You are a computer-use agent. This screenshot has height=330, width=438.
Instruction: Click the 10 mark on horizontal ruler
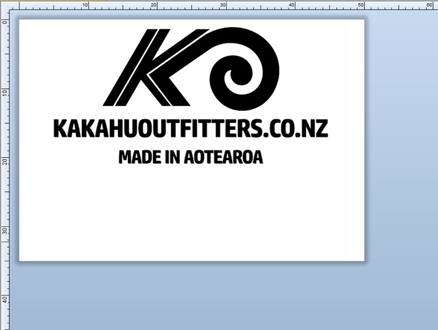pyautogui.click(x=85, y=5)
